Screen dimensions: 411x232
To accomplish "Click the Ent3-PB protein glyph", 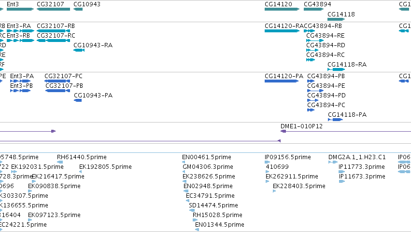I will (20, 91).
